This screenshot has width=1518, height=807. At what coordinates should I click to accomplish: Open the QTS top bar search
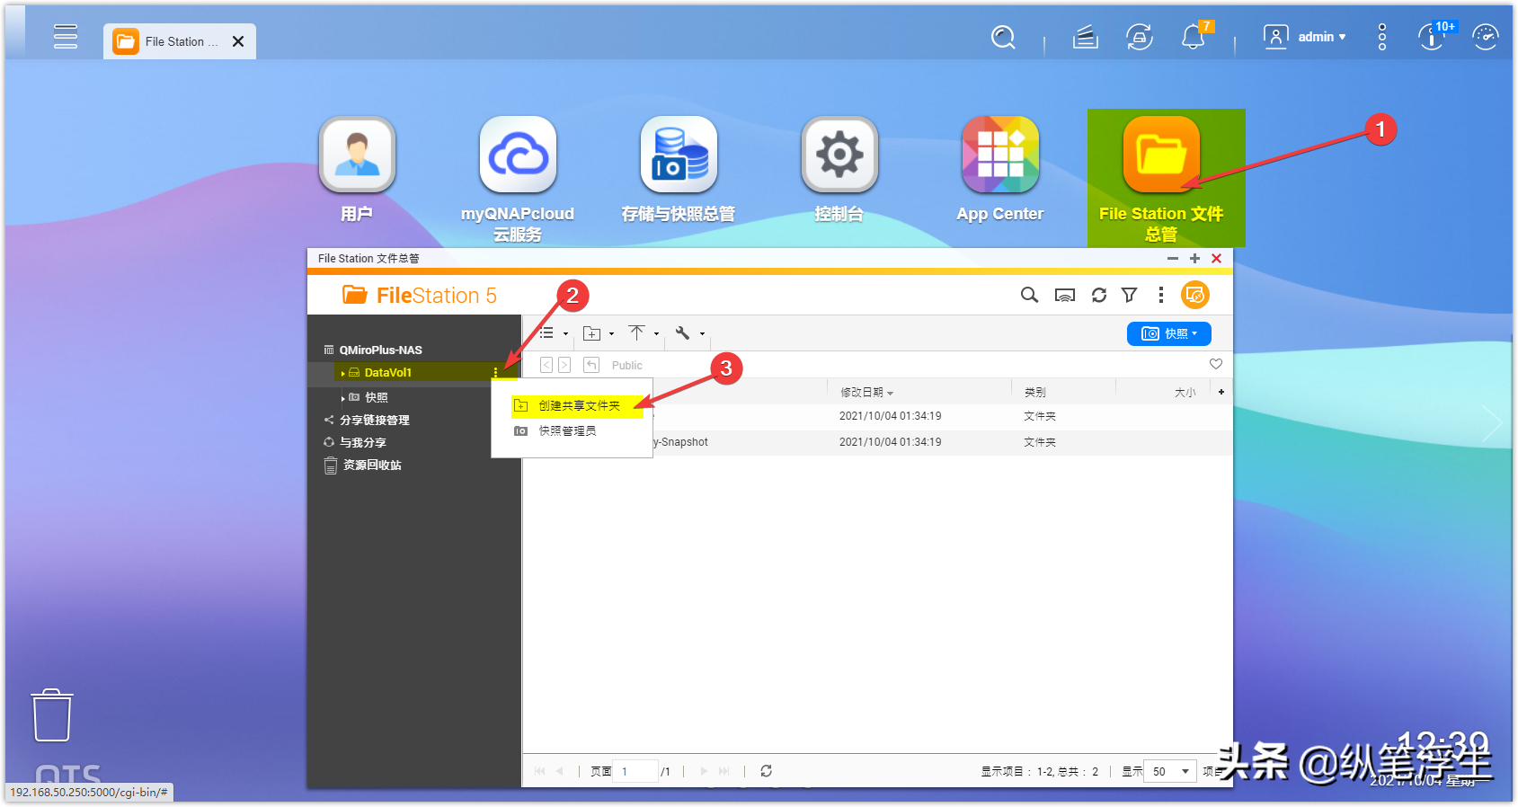(1003, 37)
